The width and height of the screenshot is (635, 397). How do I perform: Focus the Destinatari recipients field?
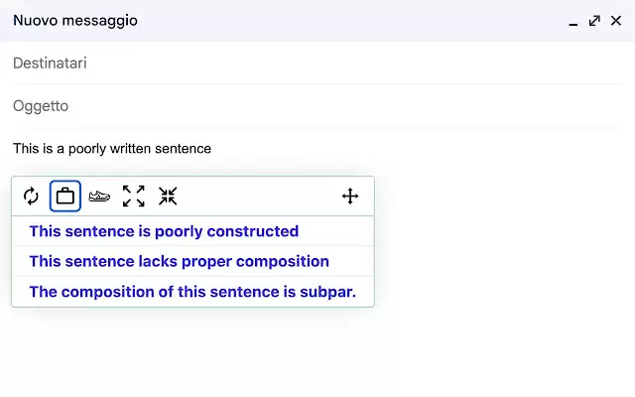[x=316, y=64]
